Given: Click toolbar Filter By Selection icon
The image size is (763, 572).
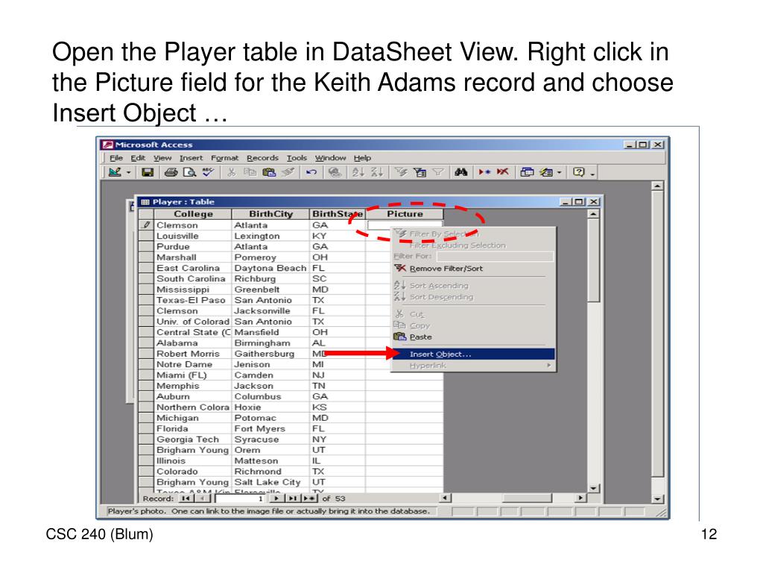Looking at the screenshot, I should (400, 172).
